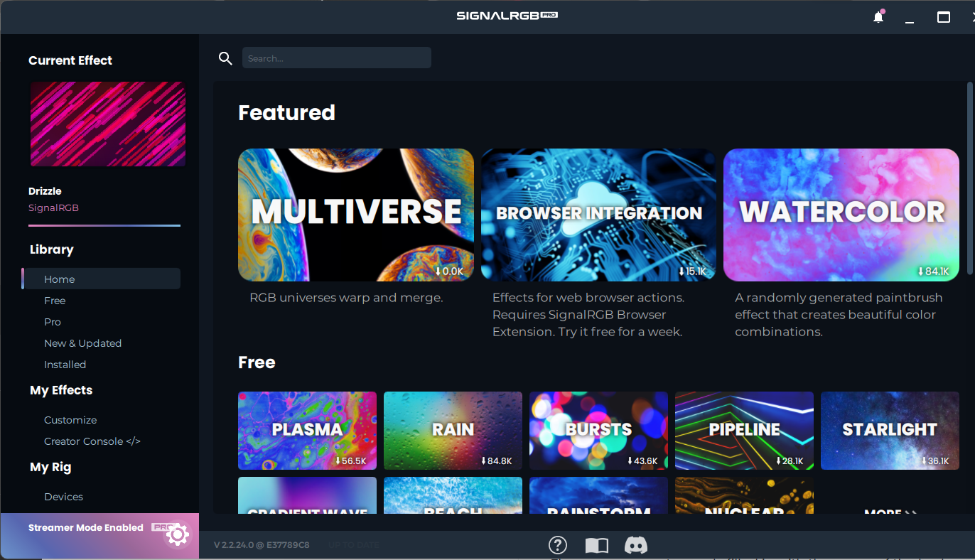Open the Devices page
The image size is (975, 560).
pyautogui.click(x=63, y=497)
